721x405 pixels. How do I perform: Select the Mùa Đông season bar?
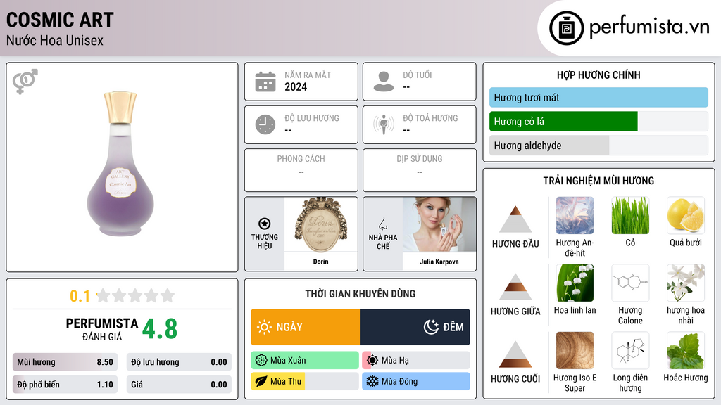click(x=416, y=381)
